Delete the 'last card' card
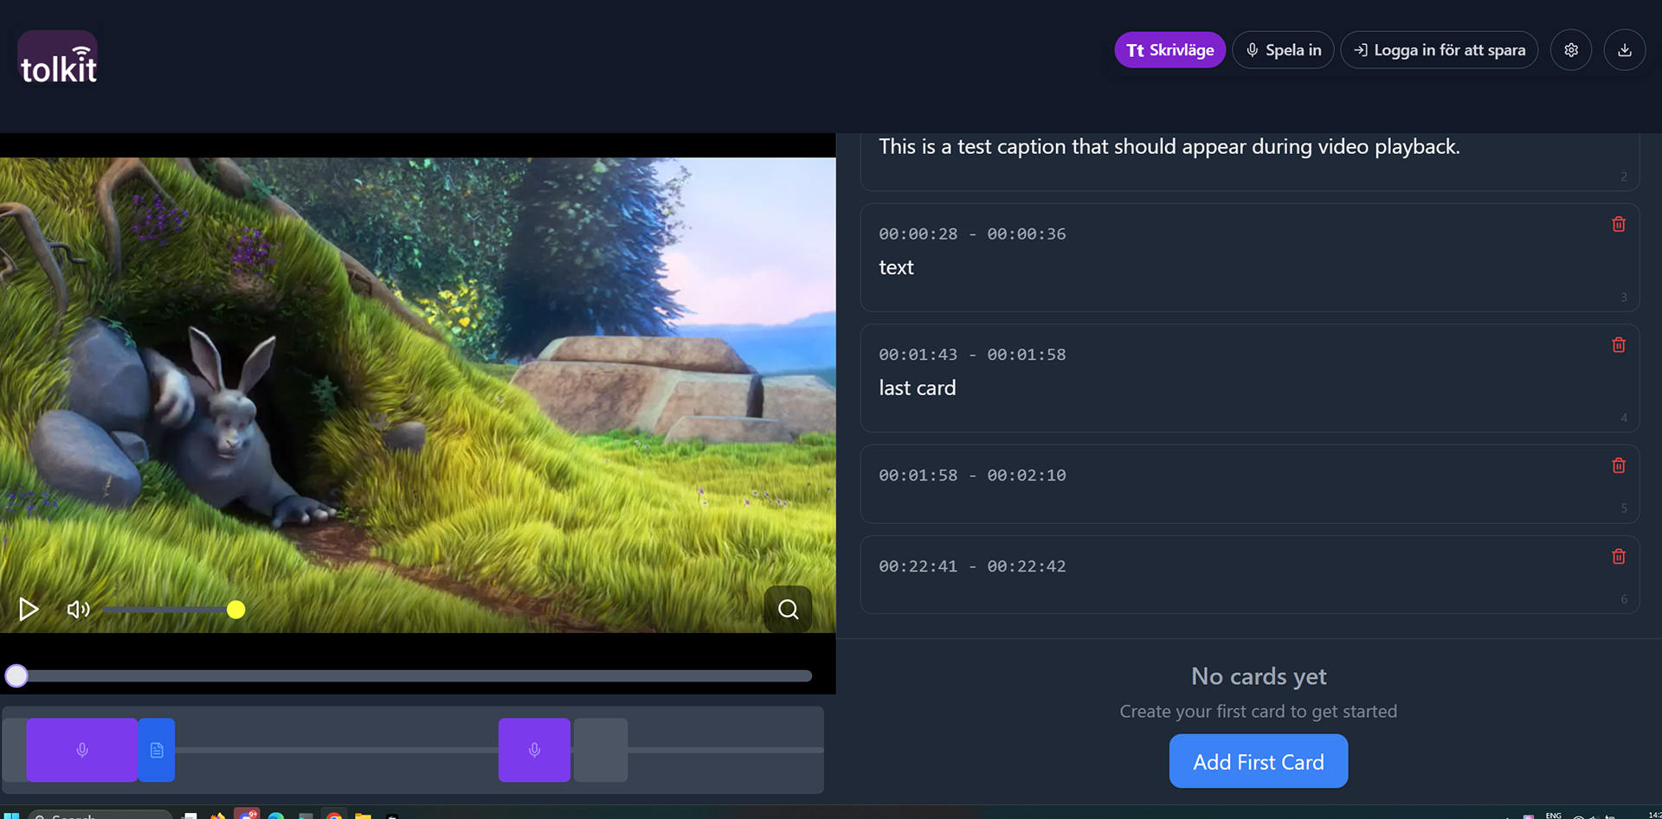The width and height of the screenshot is (1662, 819). tap(1619, 344)
